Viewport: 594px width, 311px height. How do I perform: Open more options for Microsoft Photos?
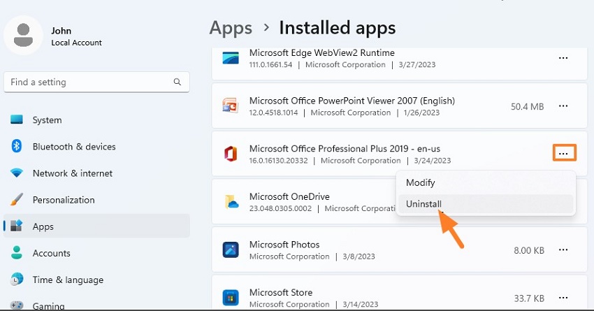(x=563, y=250)
